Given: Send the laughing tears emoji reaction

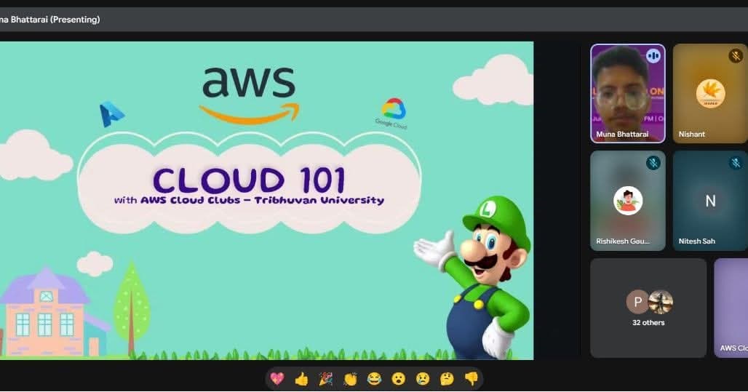Looking at the screenshot, I should pos(374,378).
